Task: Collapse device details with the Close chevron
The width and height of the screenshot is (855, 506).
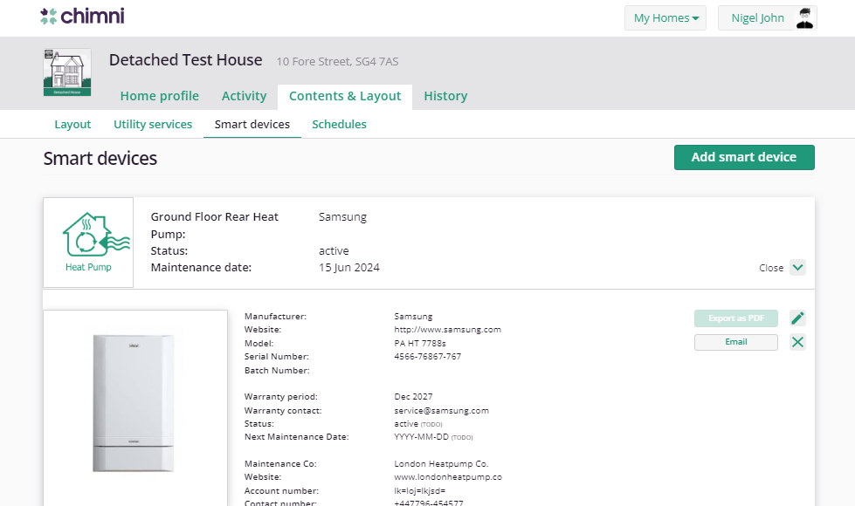Action: pyautogui.click(x=797, y=268)
